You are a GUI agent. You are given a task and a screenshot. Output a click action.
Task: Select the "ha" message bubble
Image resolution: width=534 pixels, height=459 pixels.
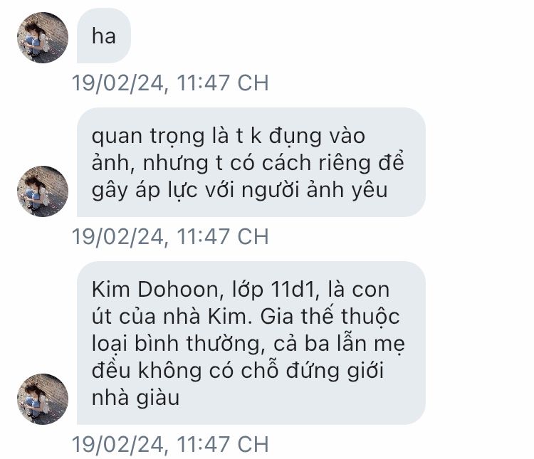[104, 36]
